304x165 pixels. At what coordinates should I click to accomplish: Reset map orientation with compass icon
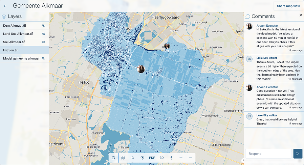click(171, 158)
